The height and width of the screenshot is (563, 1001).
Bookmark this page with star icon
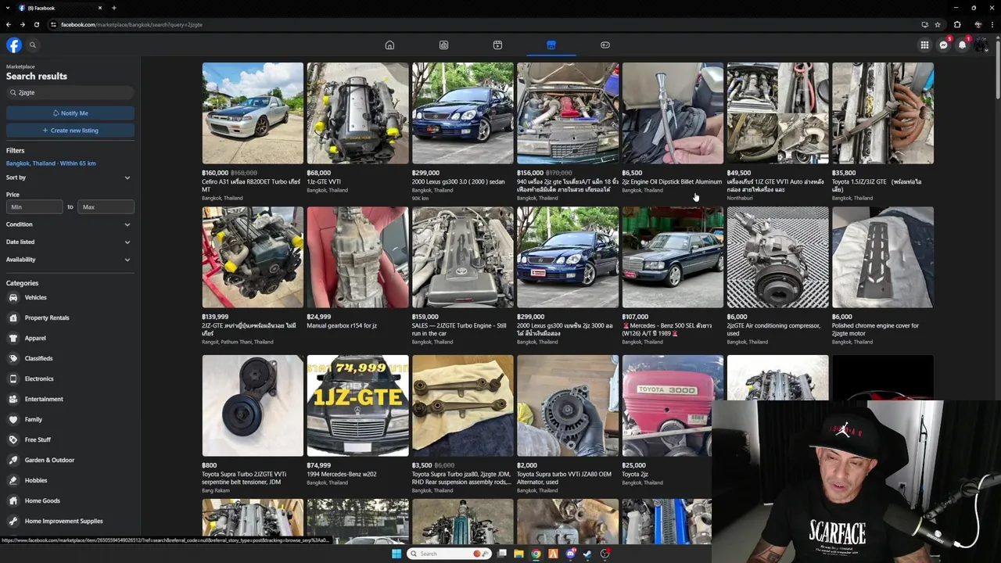[x=938, y=24]
